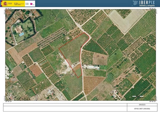Click the 'EPSG:3857 (WGS84)' projection text
Screen dimensions: 160x113
point(142,109)
